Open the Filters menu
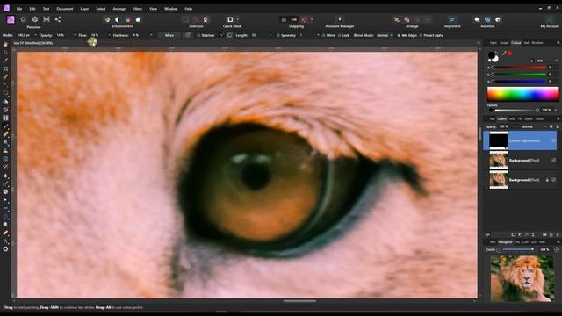Screen dimensions: 562x316 pos(137,9)
